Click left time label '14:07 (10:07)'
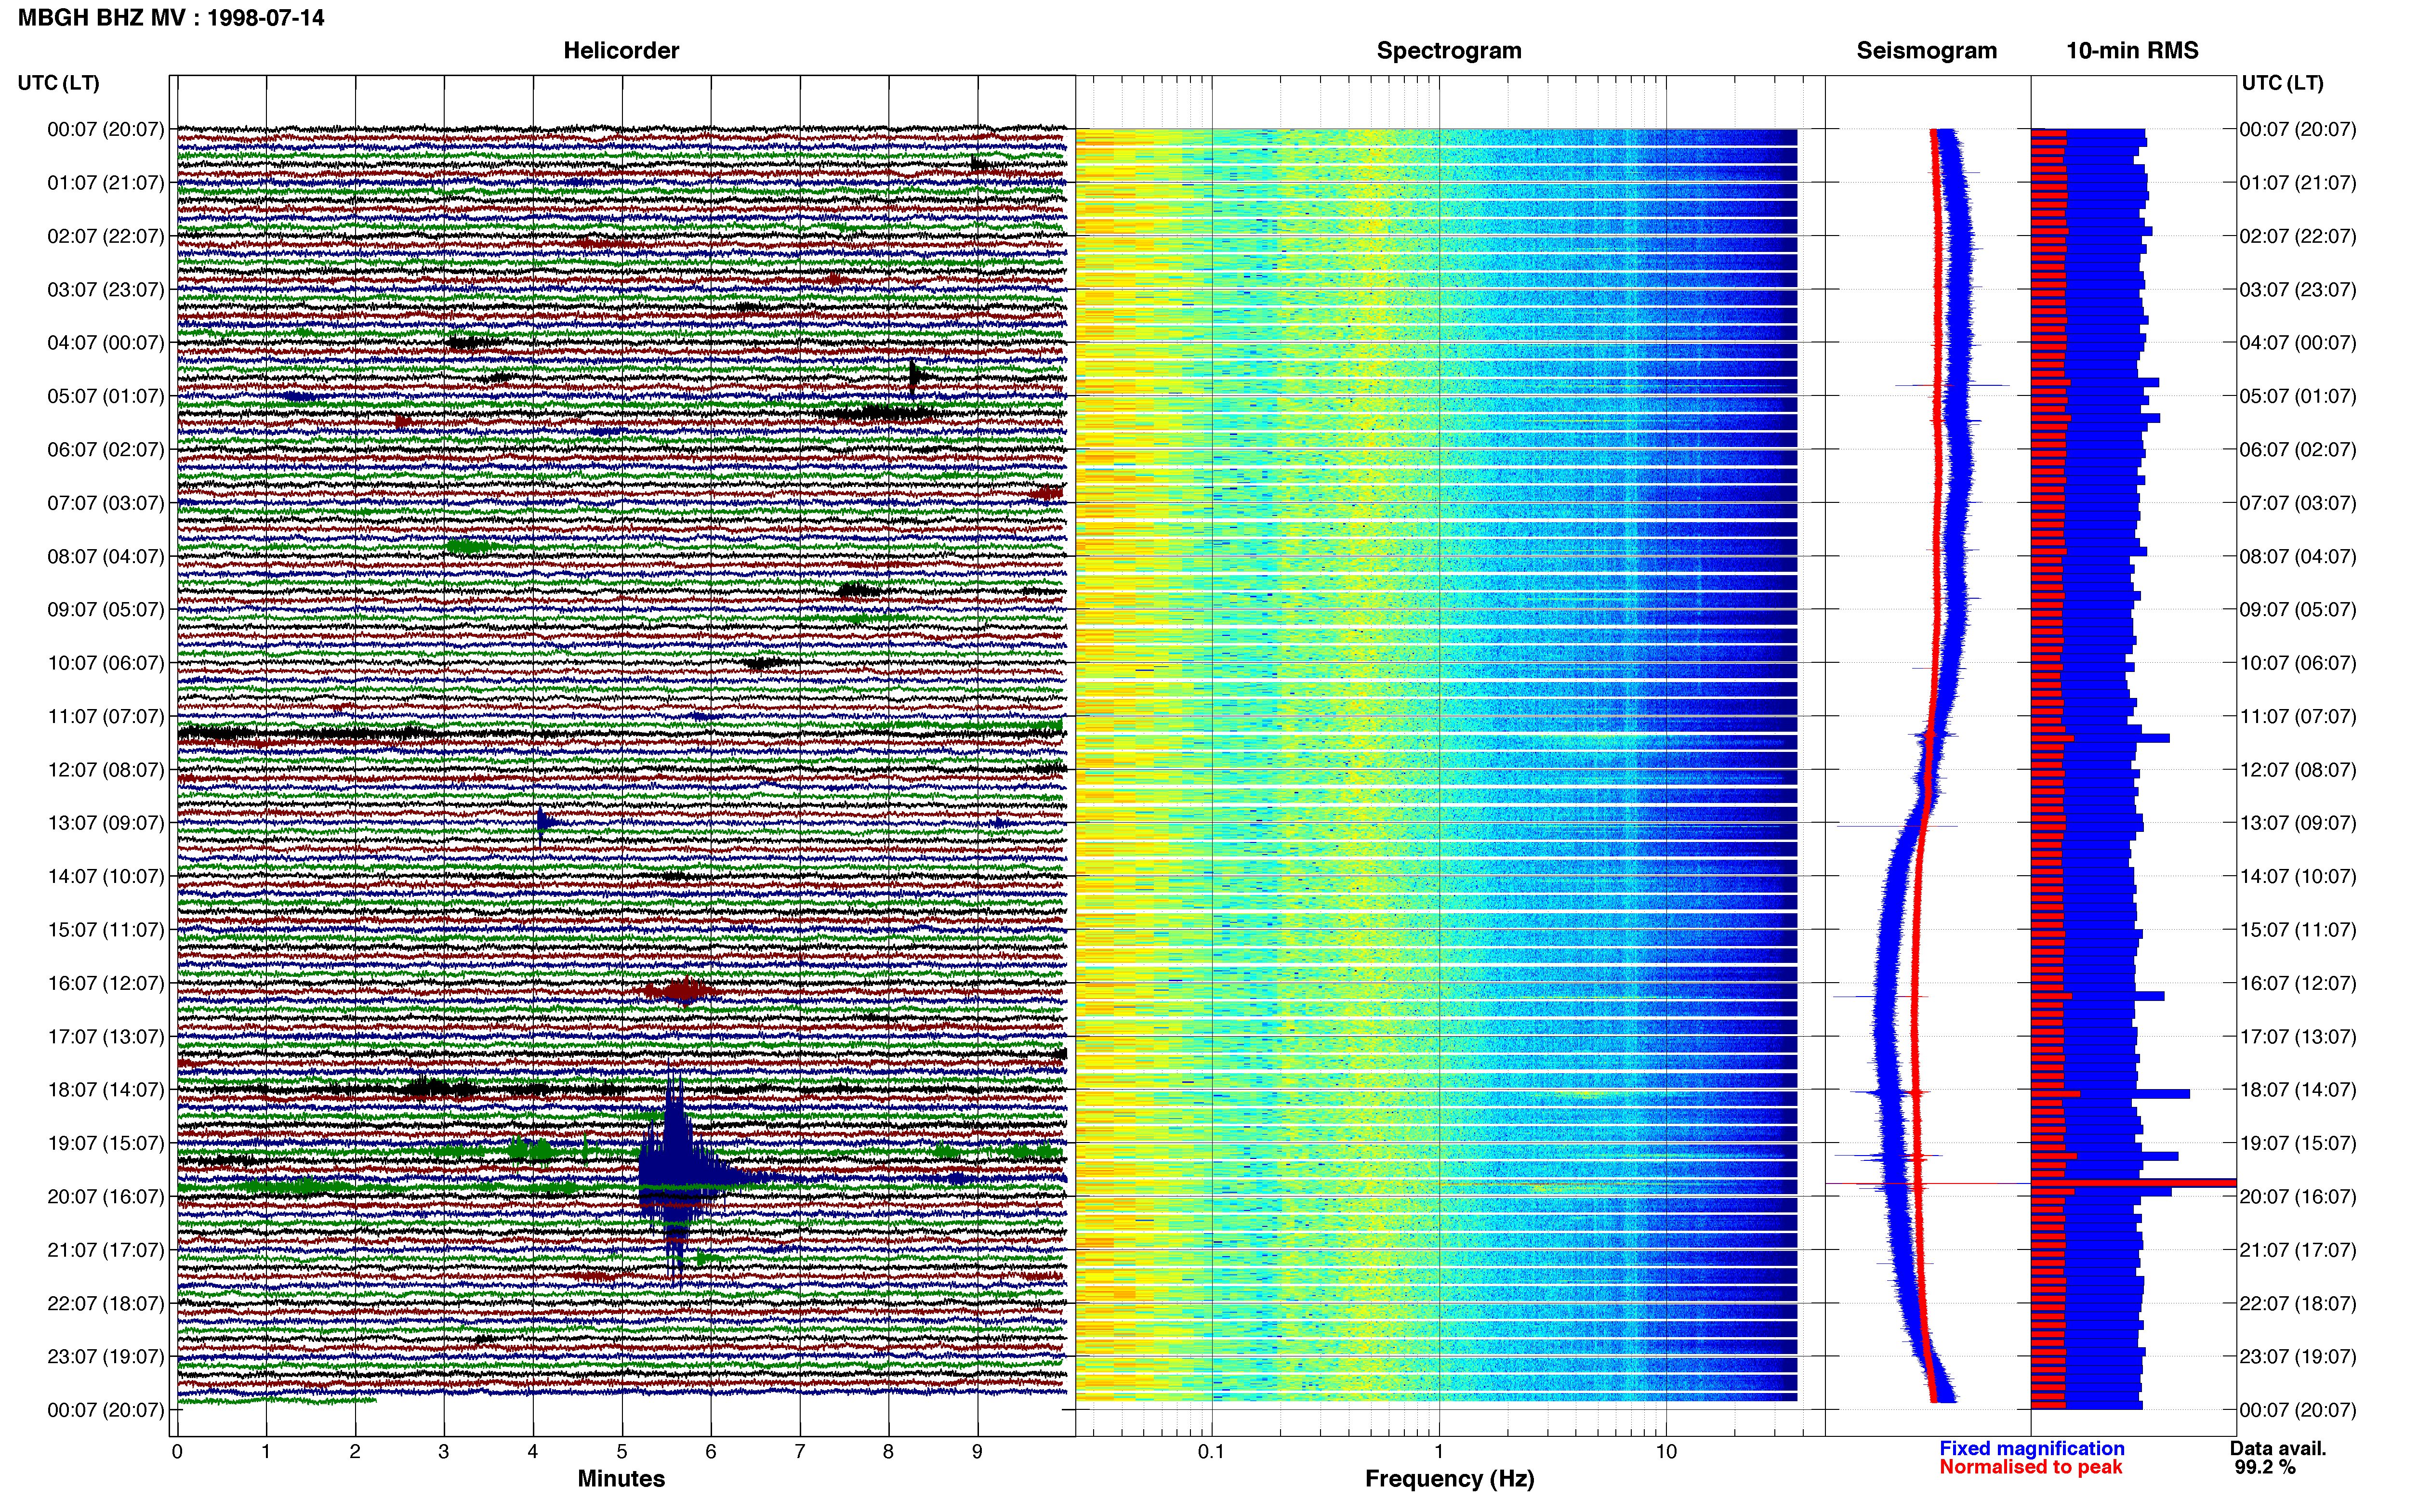 coord(105,876)
